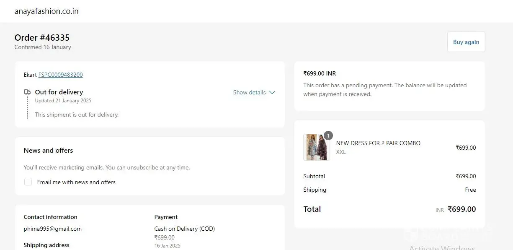Open Ekart tracking number FSPC0009483200 link
Screen dimensions: 513x250
click(x=60, y=75)
